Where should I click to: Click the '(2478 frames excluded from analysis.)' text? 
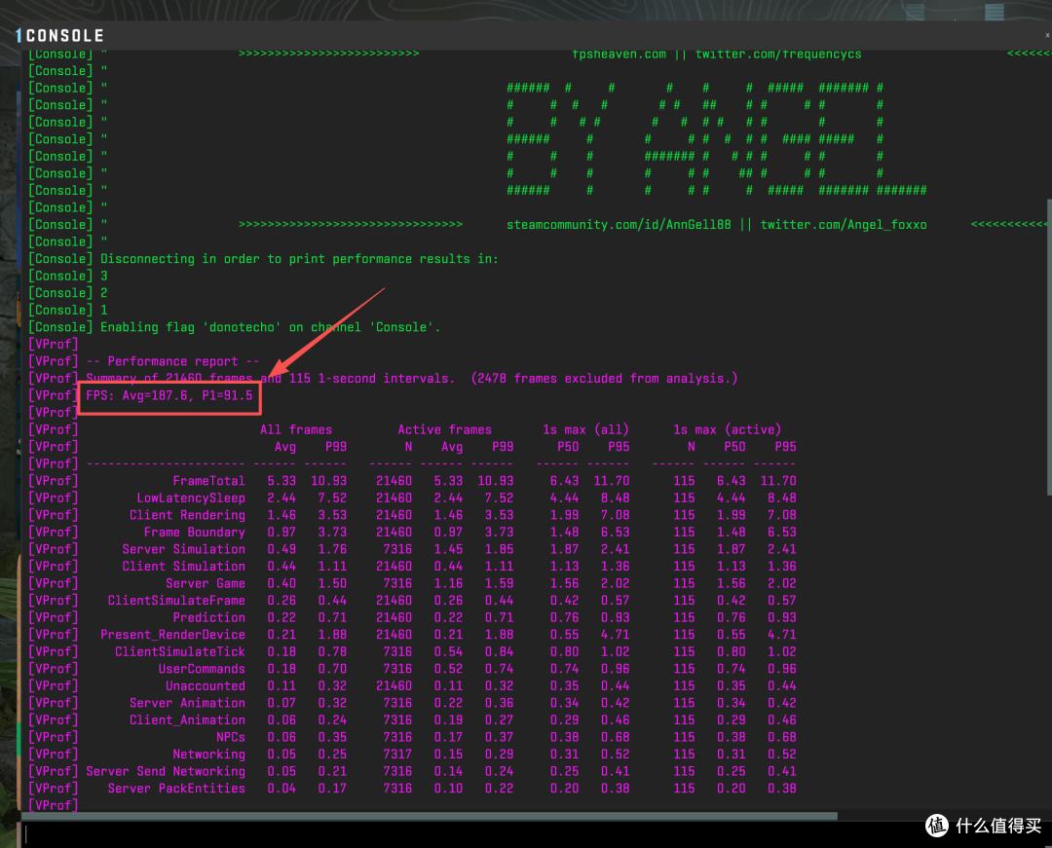click(x=604, y=379)
